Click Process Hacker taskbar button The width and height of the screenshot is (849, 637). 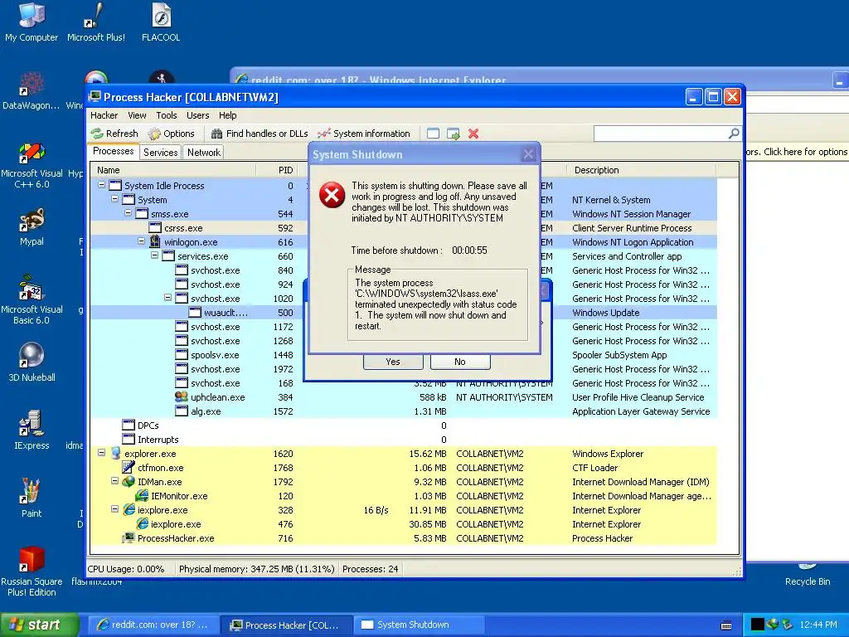pos(286,625)
